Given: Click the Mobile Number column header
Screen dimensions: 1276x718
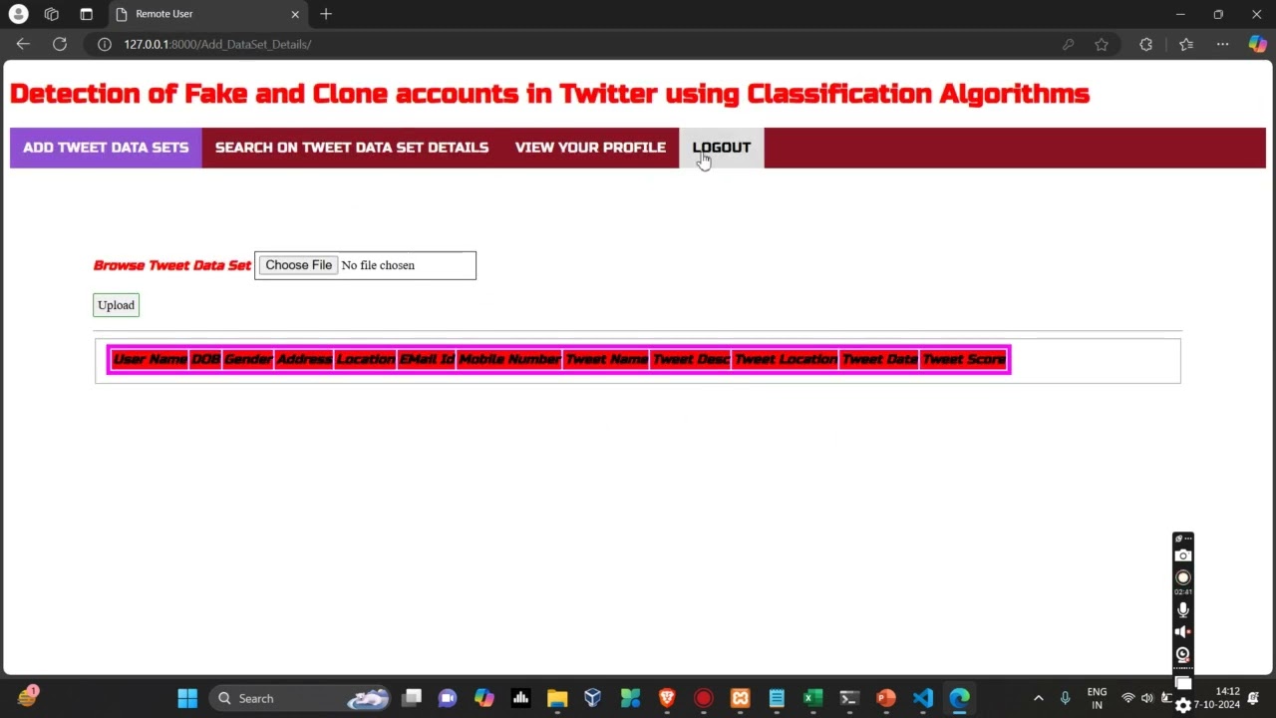Looking at the screenshot, I should point(509,359).
